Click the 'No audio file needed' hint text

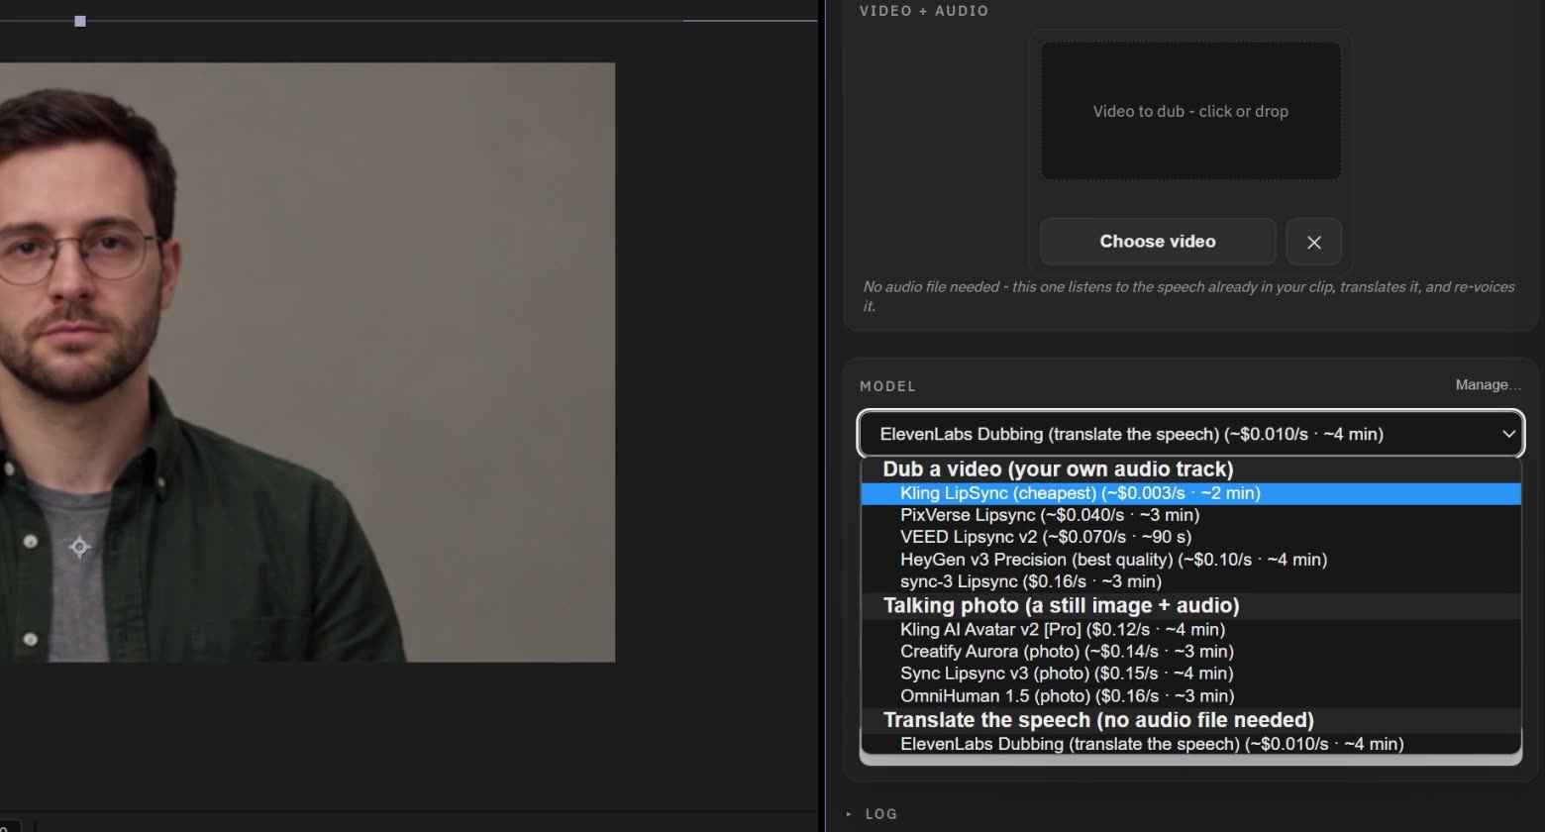pyautogui.click(x=1188, y=296)
